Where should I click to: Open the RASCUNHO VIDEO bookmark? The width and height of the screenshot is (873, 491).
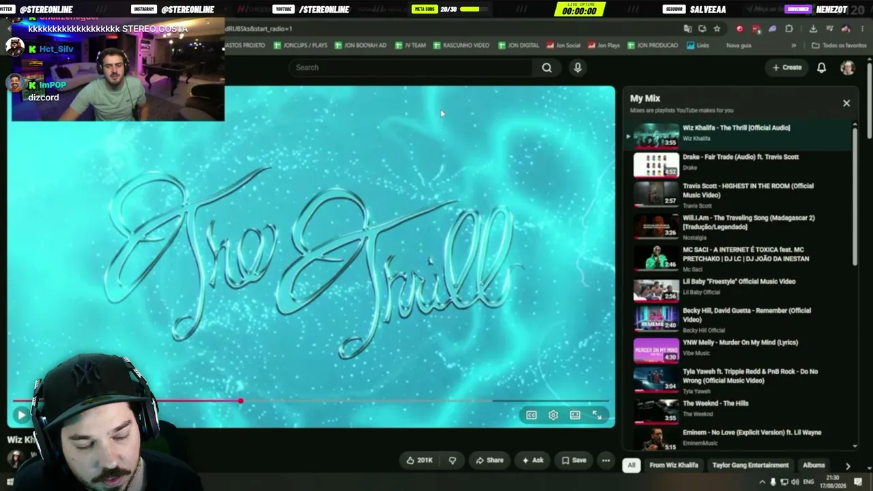[x=461, y=46]
